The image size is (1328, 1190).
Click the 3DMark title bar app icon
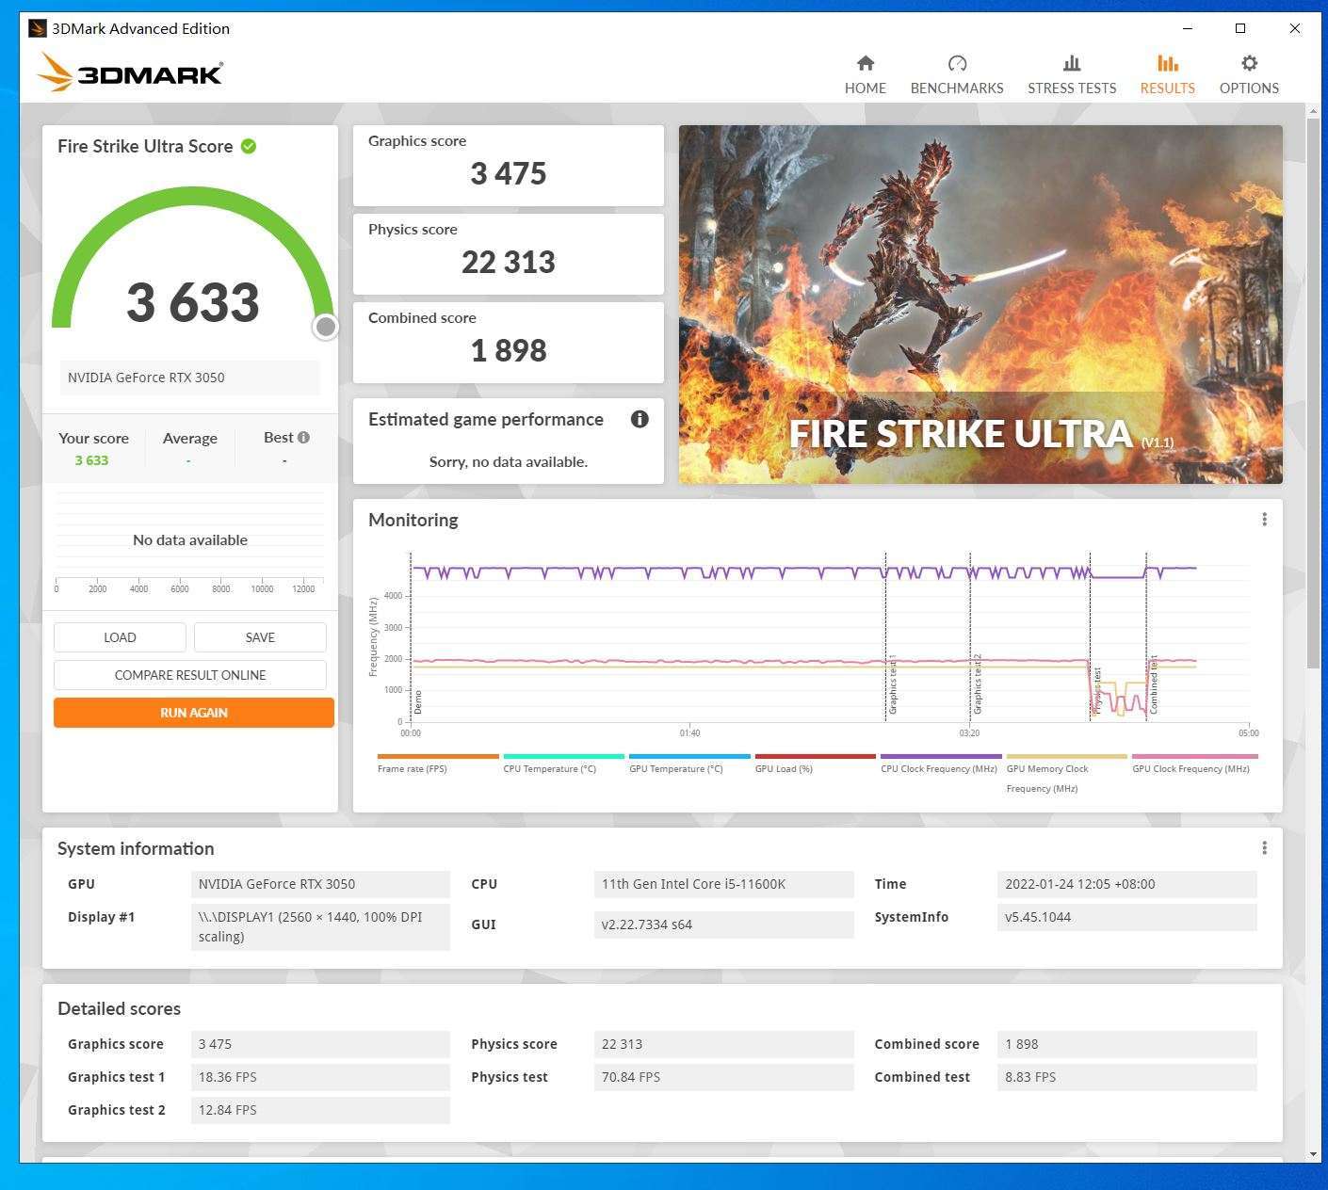[37, 28]
